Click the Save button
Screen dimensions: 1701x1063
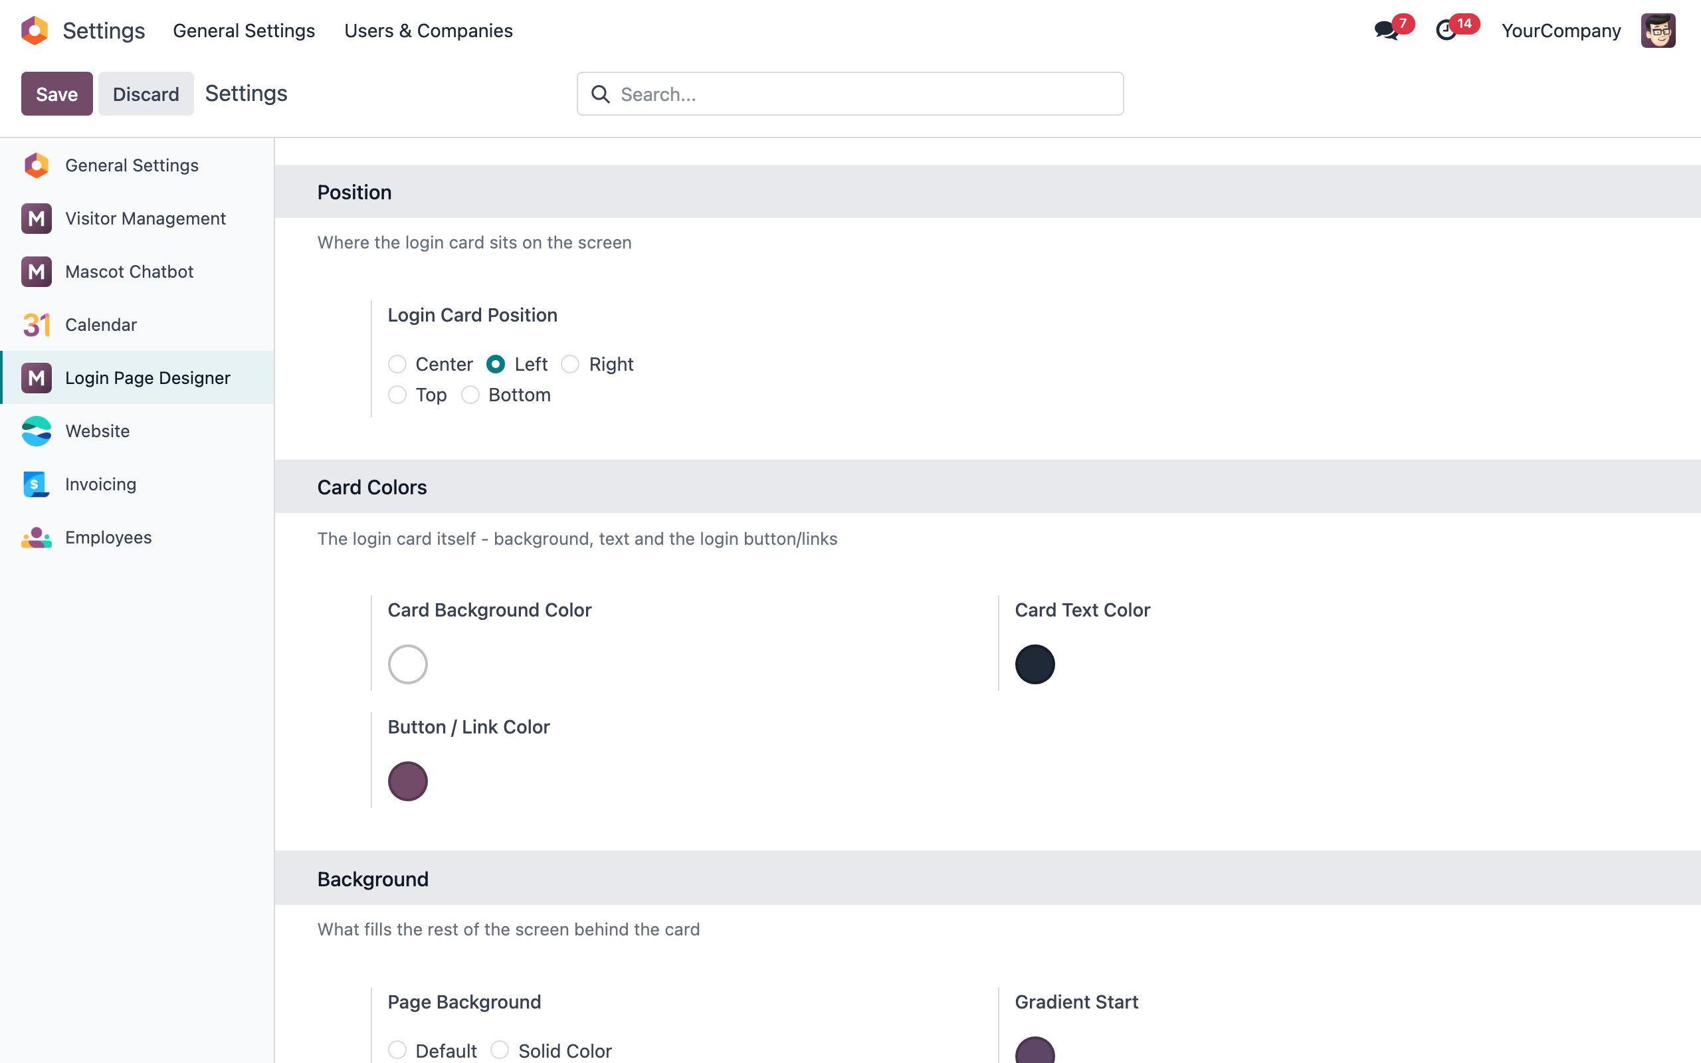click(57, 94)
